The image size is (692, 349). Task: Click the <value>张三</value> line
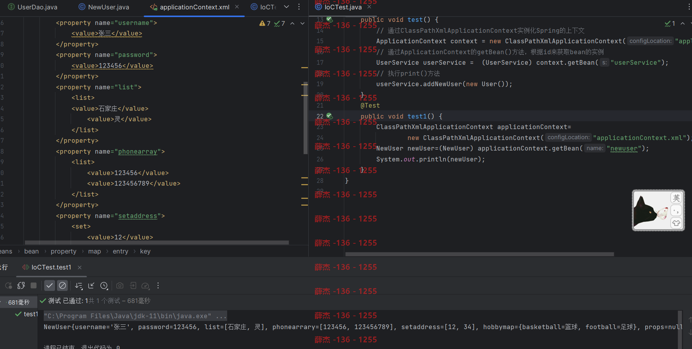107,34
